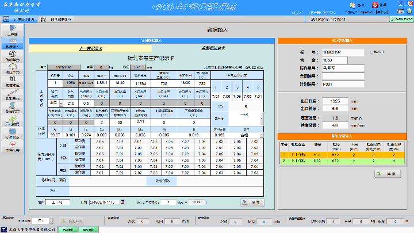Select the 数据输入 sidebar icon

point(11,43)
